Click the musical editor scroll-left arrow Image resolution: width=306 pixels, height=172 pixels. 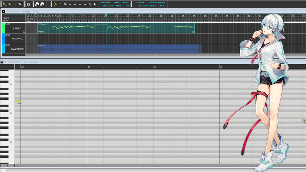(16, 166)
